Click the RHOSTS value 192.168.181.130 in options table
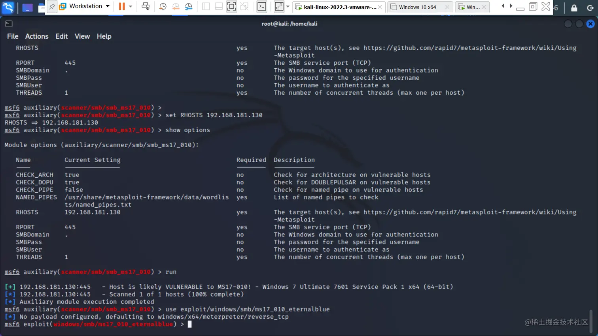 point(93,212)
